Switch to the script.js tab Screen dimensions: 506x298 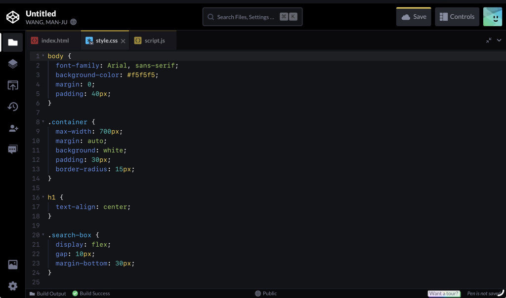pyautogui.click(x=153, y=40)
